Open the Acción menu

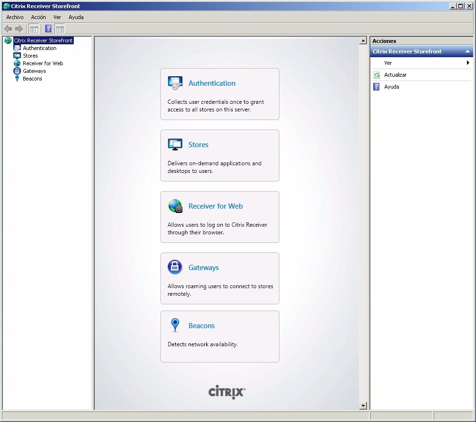click(x=39, y=17)
